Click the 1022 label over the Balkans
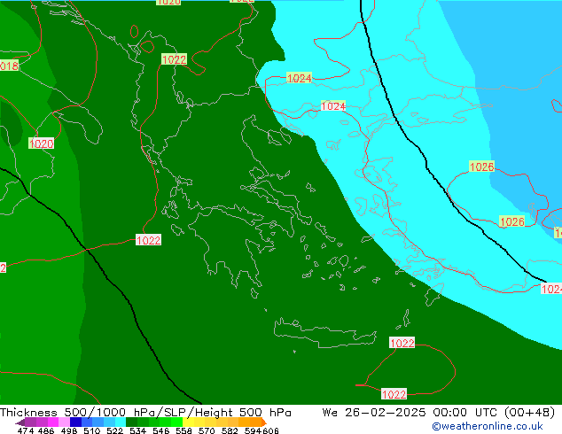Image resolution: width=562 pixels, height=434 pixels. 175,59
